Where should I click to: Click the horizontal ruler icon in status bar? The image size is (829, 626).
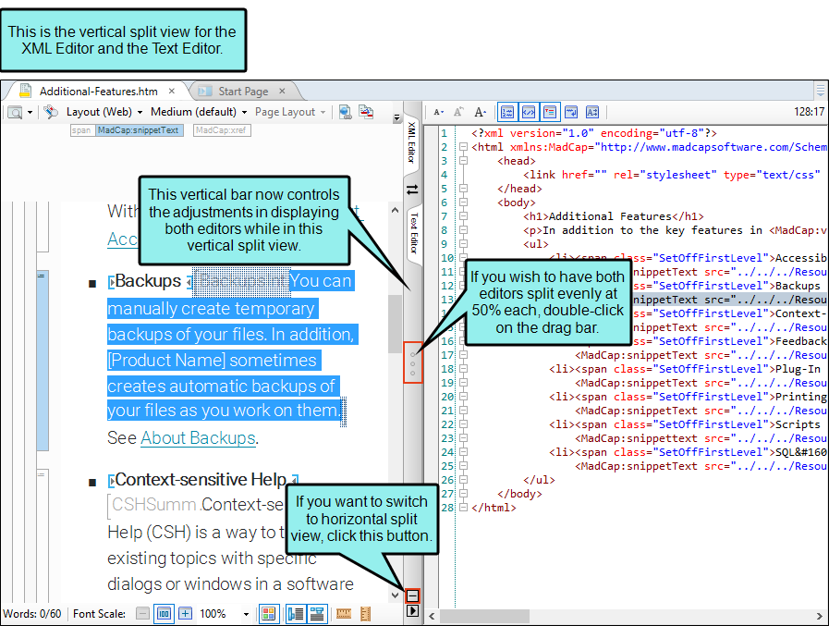[343, 613]
